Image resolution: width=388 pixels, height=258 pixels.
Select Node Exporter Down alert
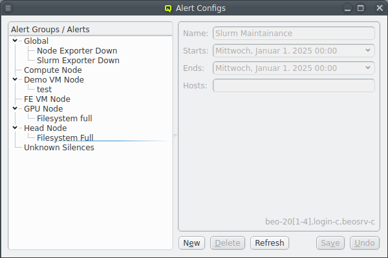pos(77,50)
